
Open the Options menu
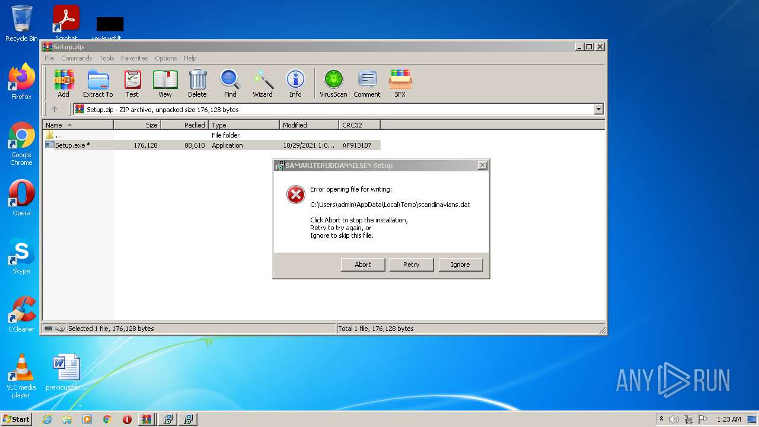[x=166, y=58]
